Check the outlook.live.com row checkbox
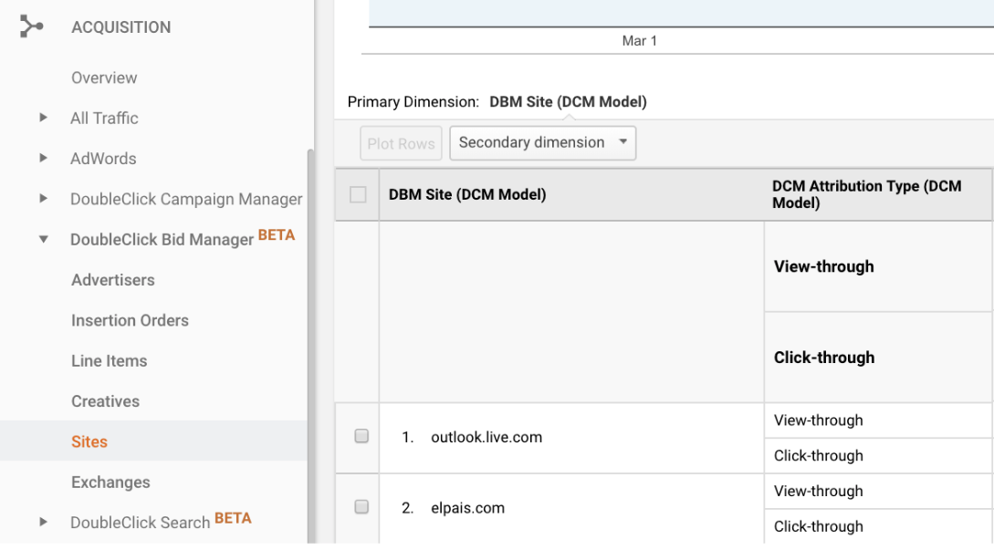 coord(361,437)
